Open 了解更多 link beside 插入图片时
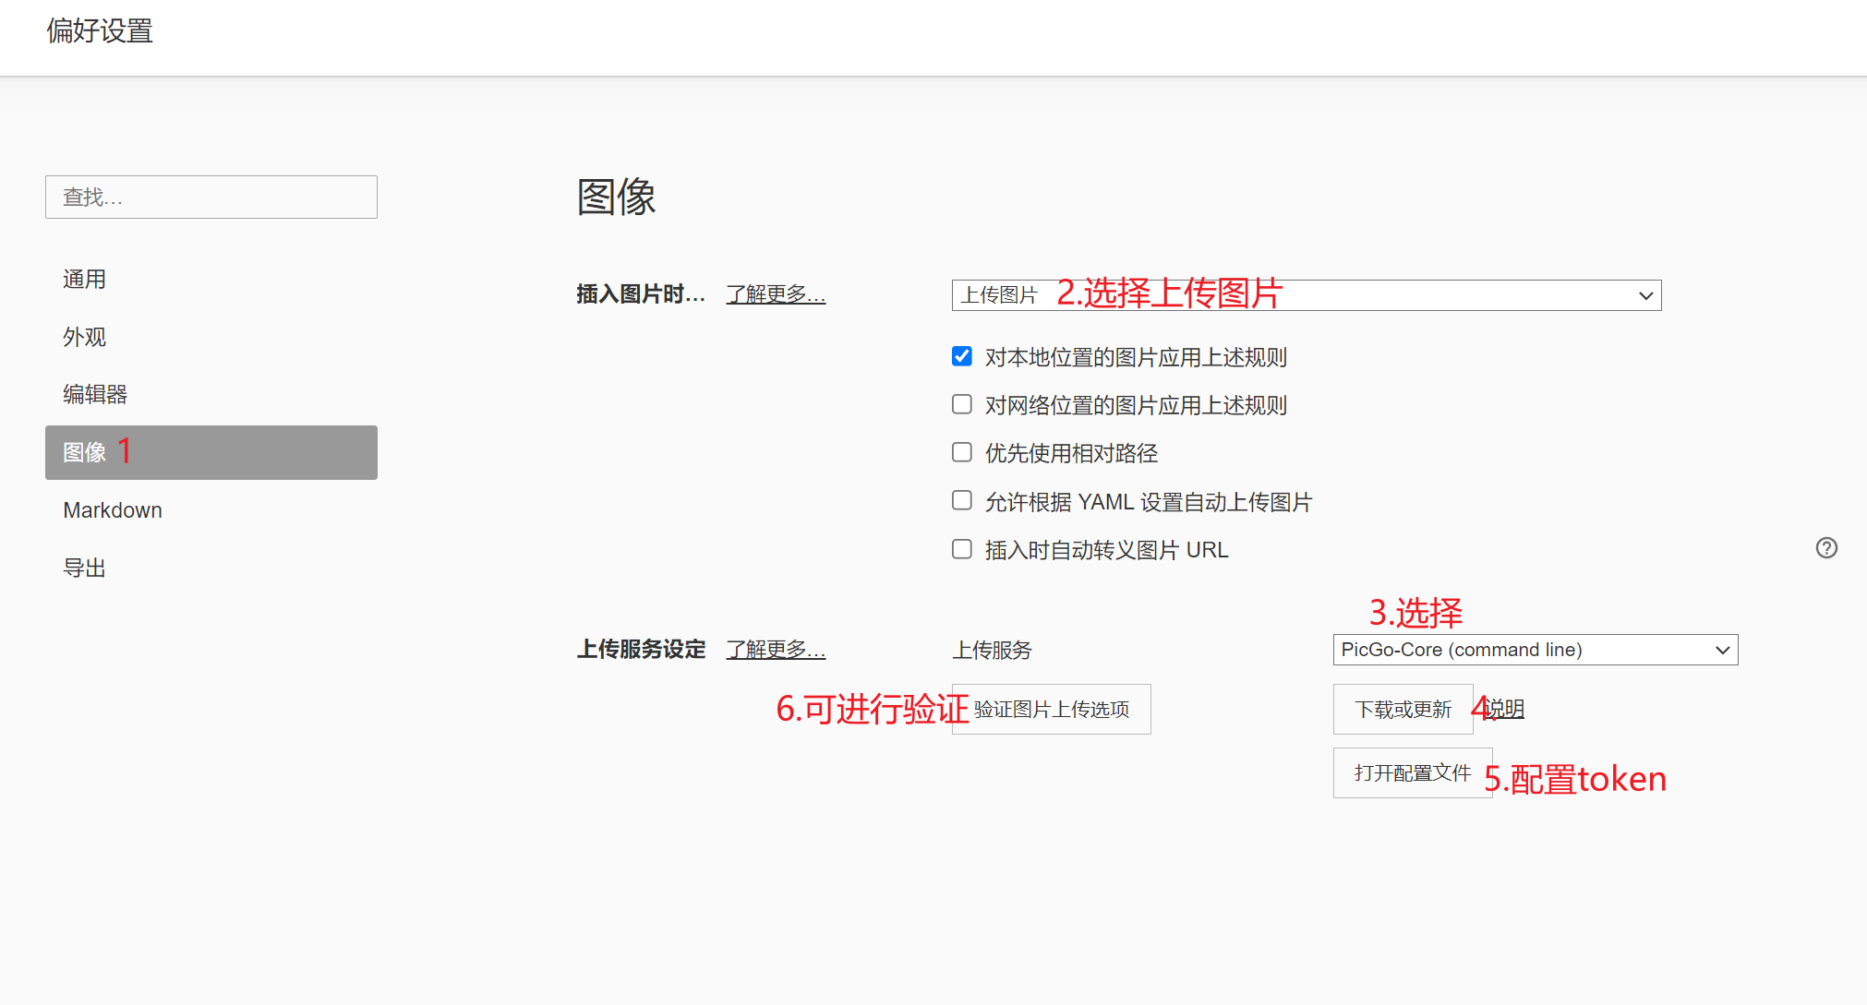 click(x=776, y=293)
